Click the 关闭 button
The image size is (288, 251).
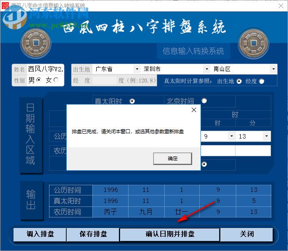(246, 234)
